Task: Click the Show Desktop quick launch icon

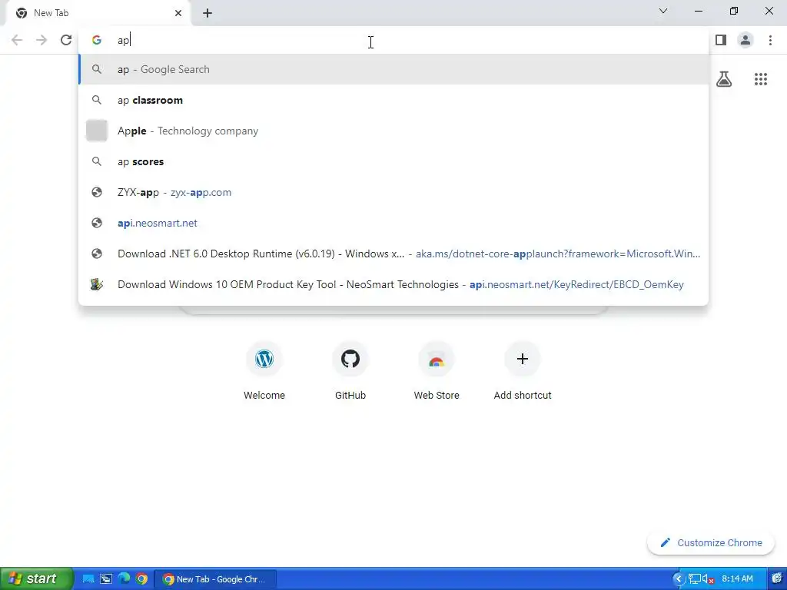Action: [x=88, y=579]
